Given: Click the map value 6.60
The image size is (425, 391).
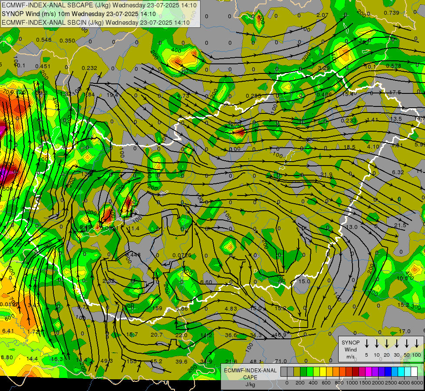Looking at the screenshot, I should click(x=206, y=282).
